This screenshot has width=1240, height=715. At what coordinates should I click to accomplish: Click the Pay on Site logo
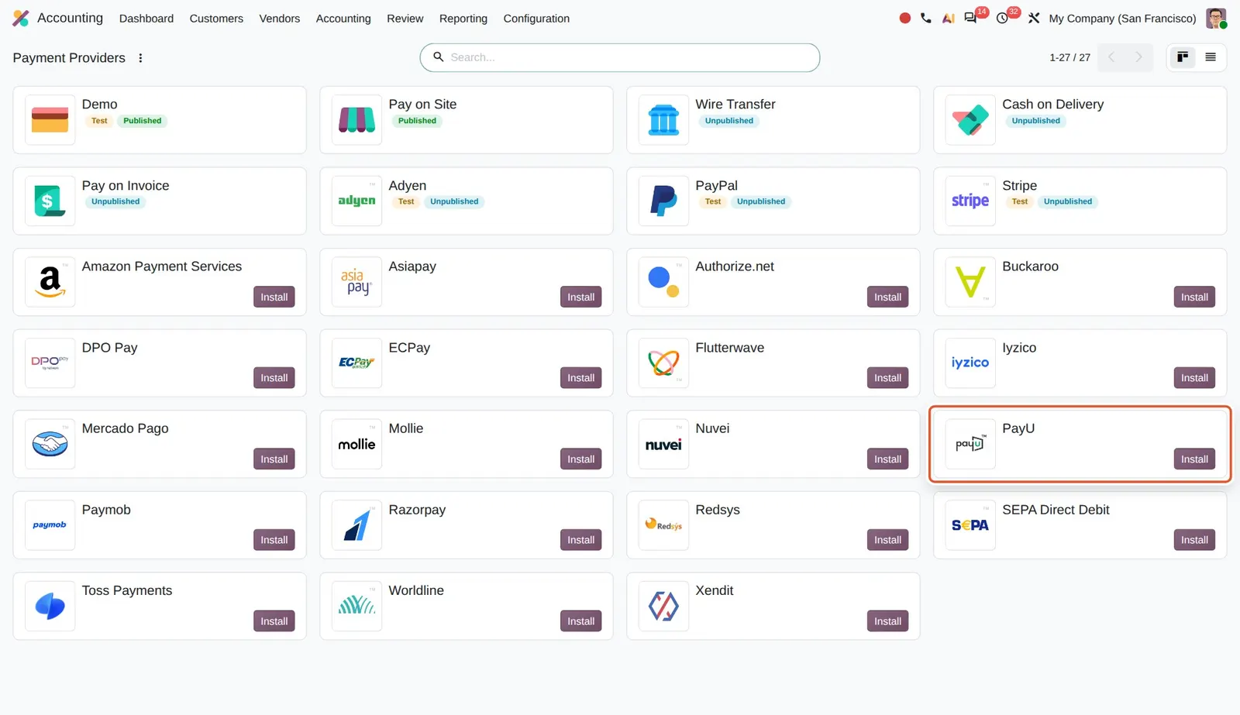(357, 120)
